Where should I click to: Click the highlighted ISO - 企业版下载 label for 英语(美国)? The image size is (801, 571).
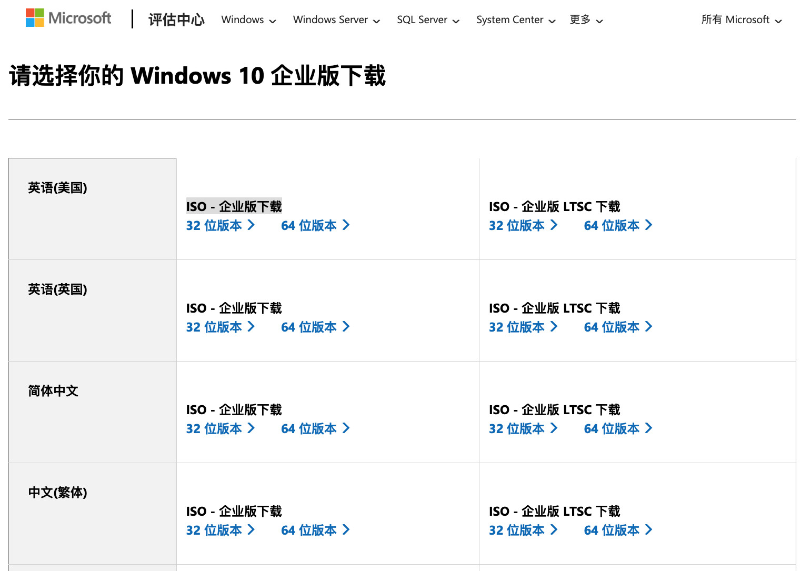[x=234, y=206]
